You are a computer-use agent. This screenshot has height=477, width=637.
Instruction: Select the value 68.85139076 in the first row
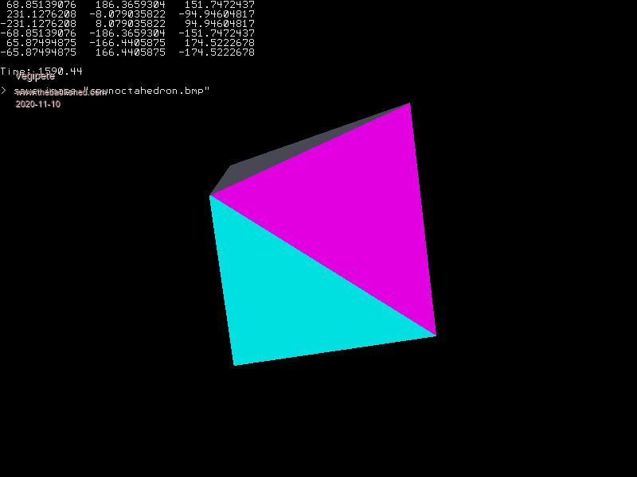(41, 5)
